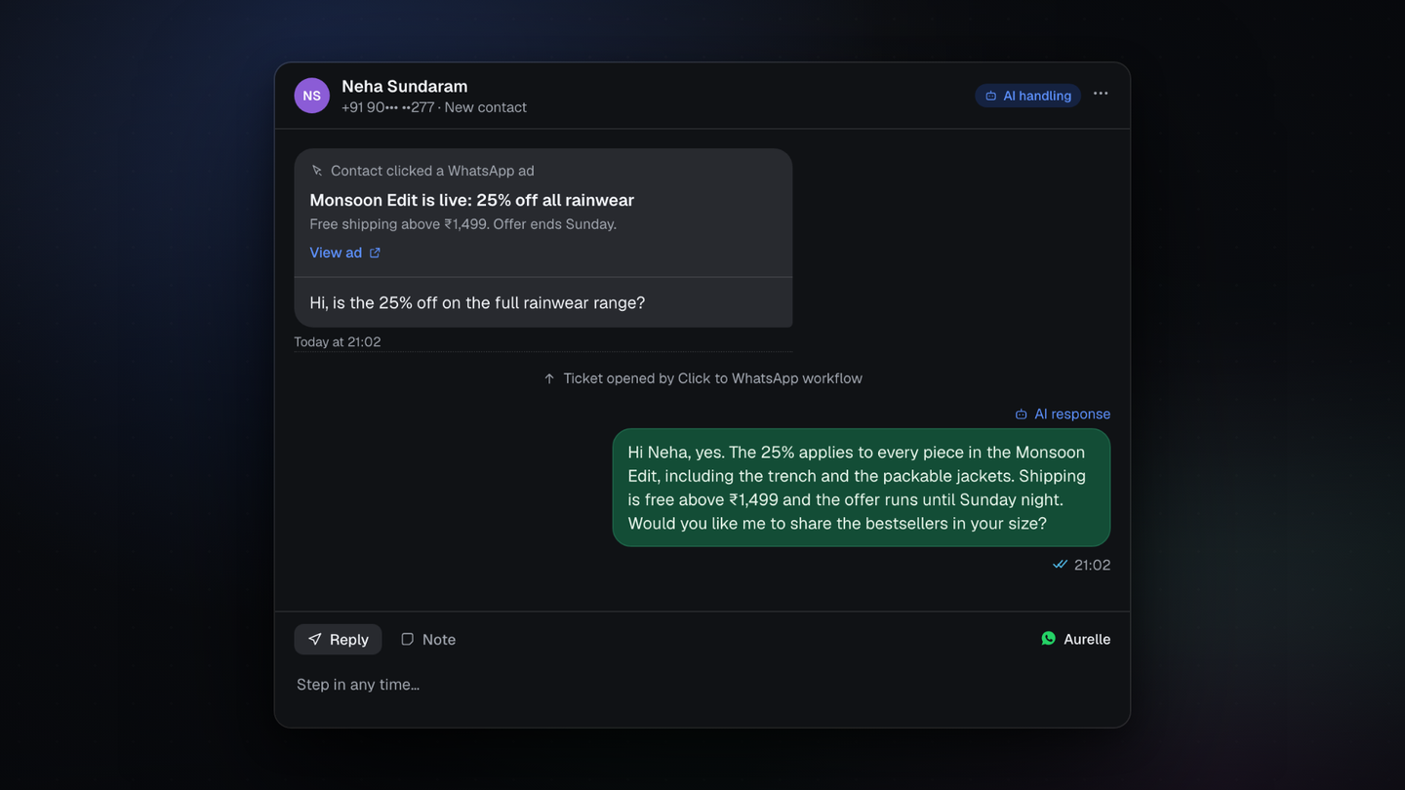Switch to the Reply tab
Image resolution: width=1405 pixels, height=790 pixels.
coord(338,640)
